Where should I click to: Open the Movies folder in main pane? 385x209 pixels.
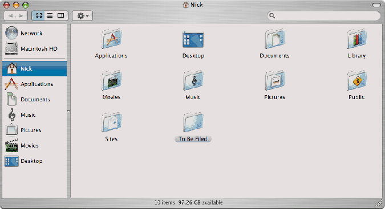point(112,81)
